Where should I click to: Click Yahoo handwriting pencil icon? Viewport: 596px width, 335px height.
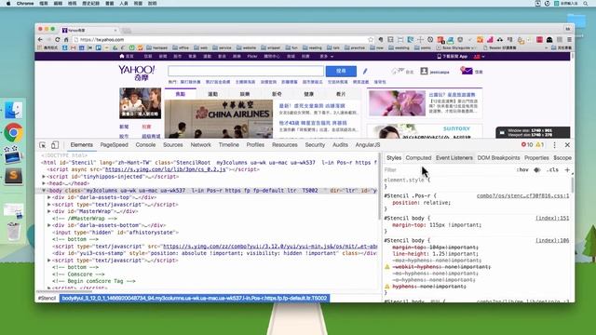tap(365, 71)
